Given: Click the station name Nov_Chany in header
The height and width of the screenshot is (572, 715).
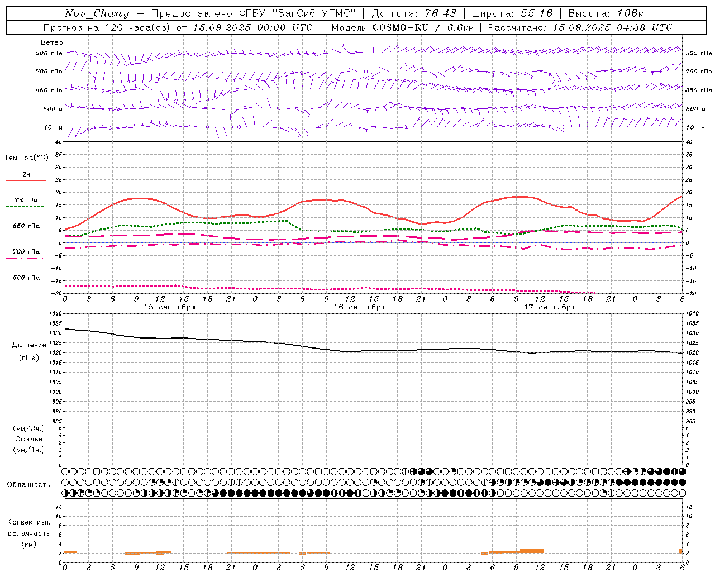Looking at the screenshot, I should click(97, 13).
